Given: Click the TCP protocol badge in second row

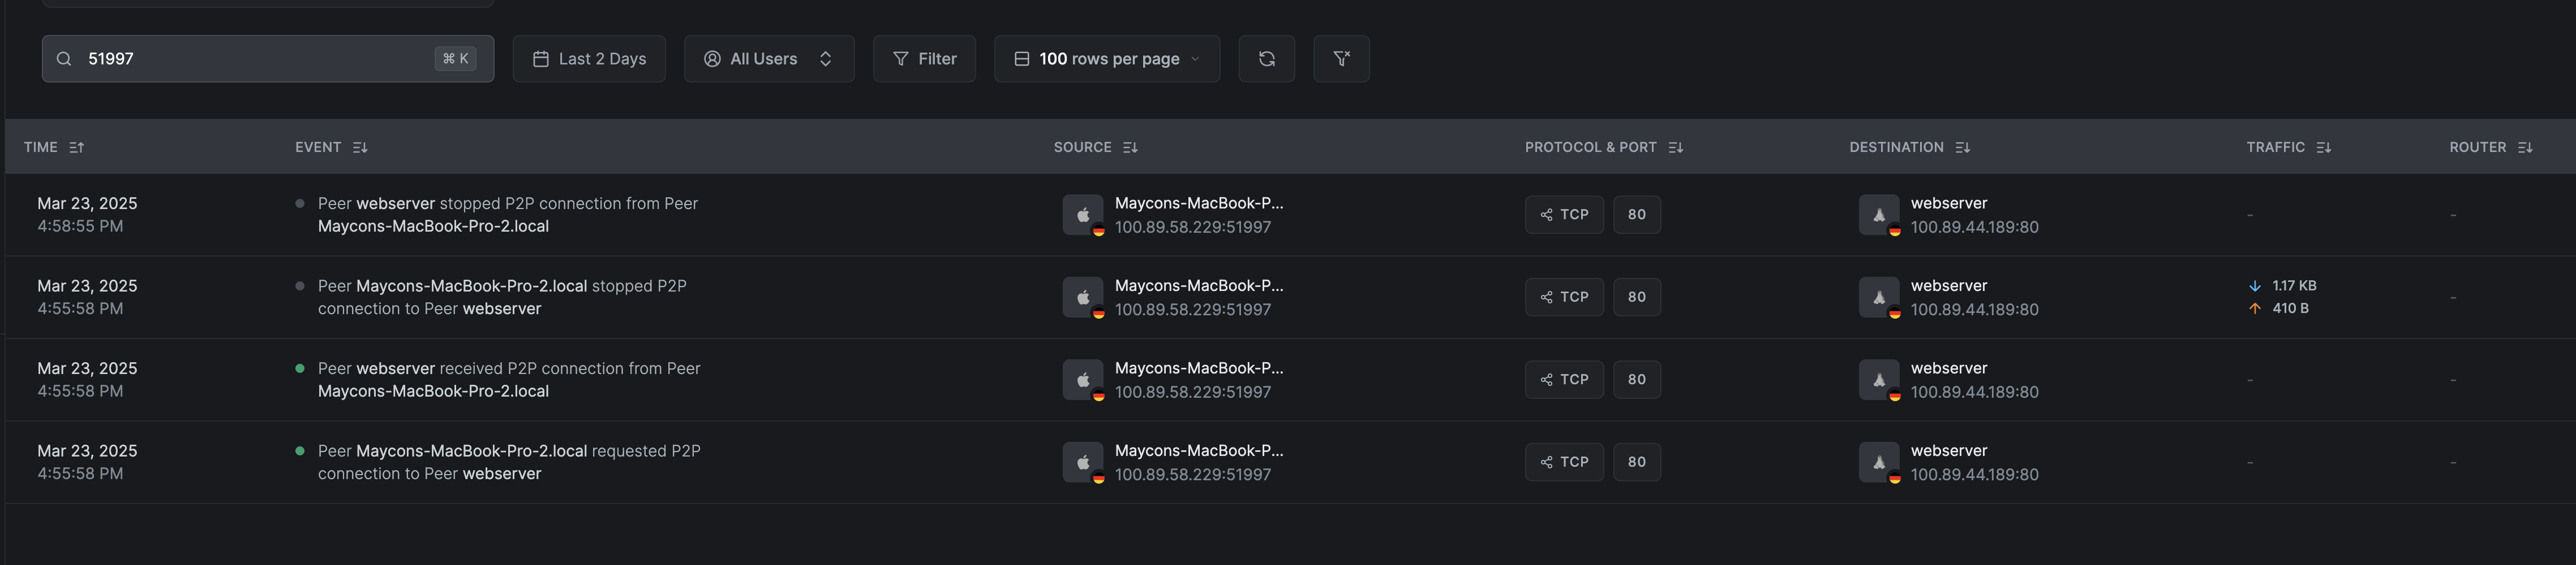Looking at the screenshot, I should 1564,298.
